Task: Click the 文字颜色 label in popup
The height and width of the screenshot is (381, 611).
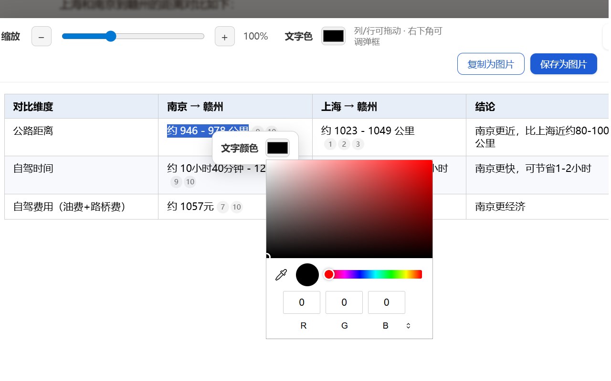Action: click(240, 148)
